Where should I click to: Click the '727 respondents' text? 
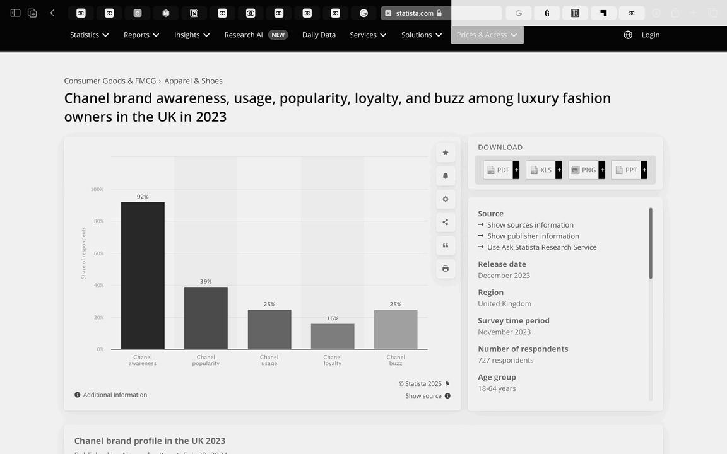click(x=505, y=360)
